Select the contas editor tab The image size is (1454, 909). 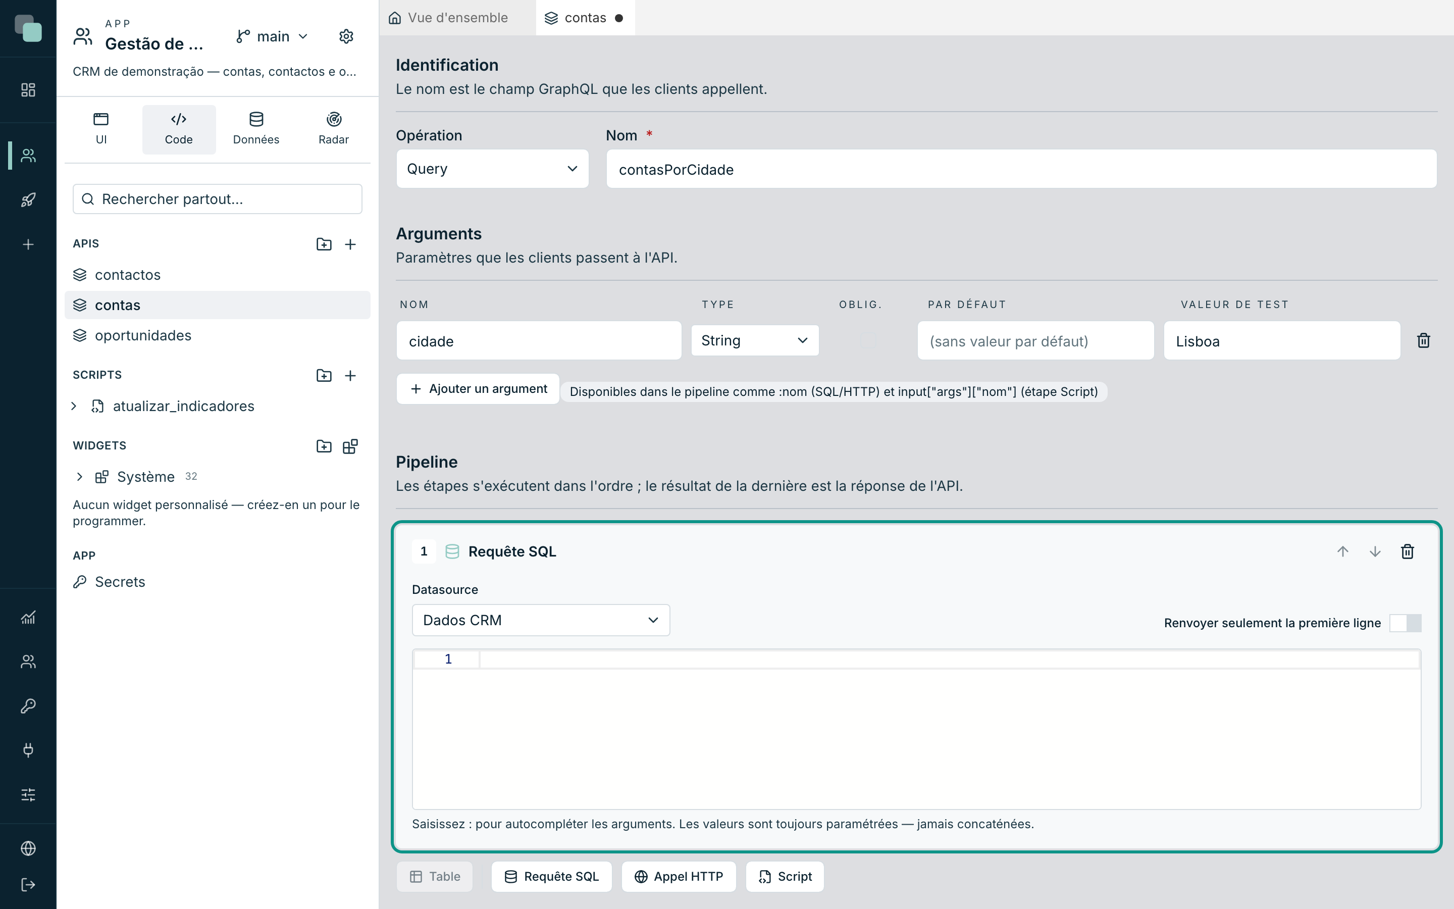coord(585,18)
